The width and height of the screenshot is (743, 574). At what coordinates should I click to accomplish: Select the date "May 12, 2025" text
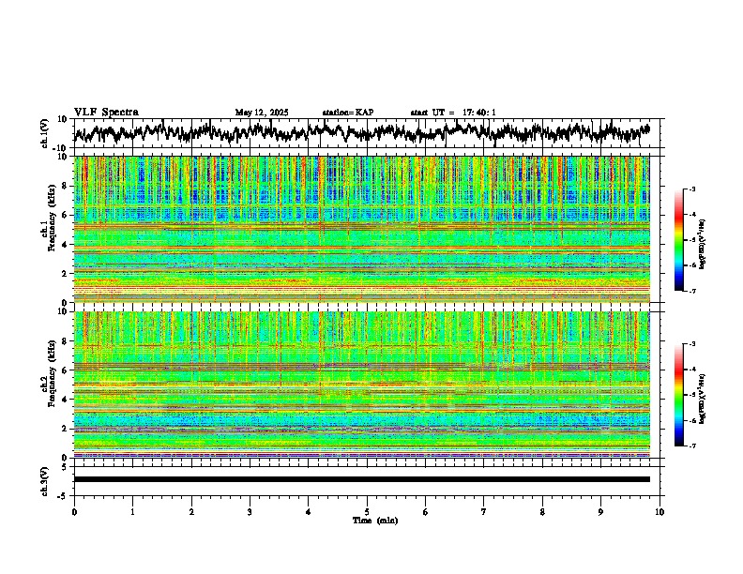point(262,113)
